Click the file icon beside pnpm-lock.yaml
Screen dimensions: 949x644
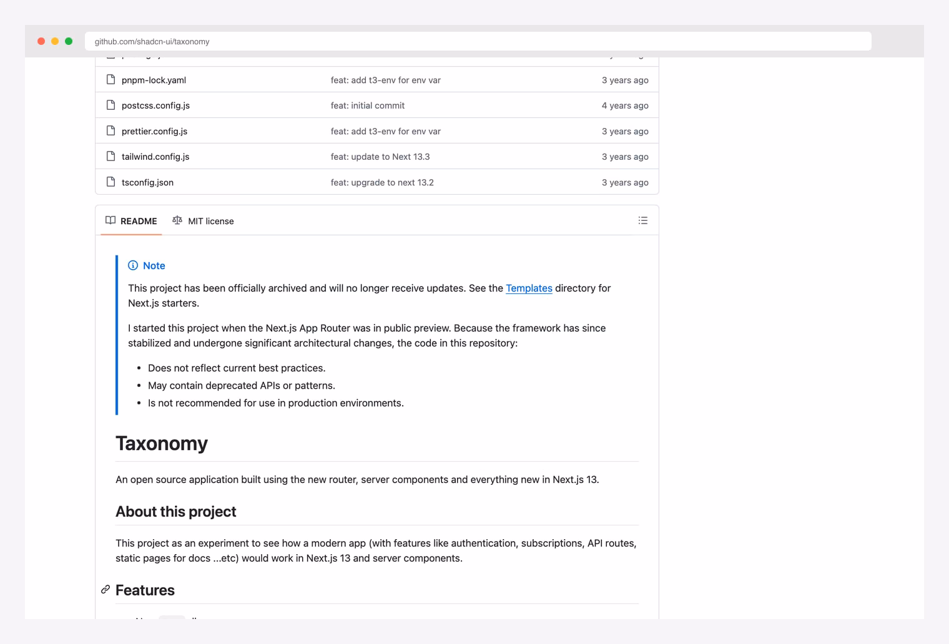111,79
